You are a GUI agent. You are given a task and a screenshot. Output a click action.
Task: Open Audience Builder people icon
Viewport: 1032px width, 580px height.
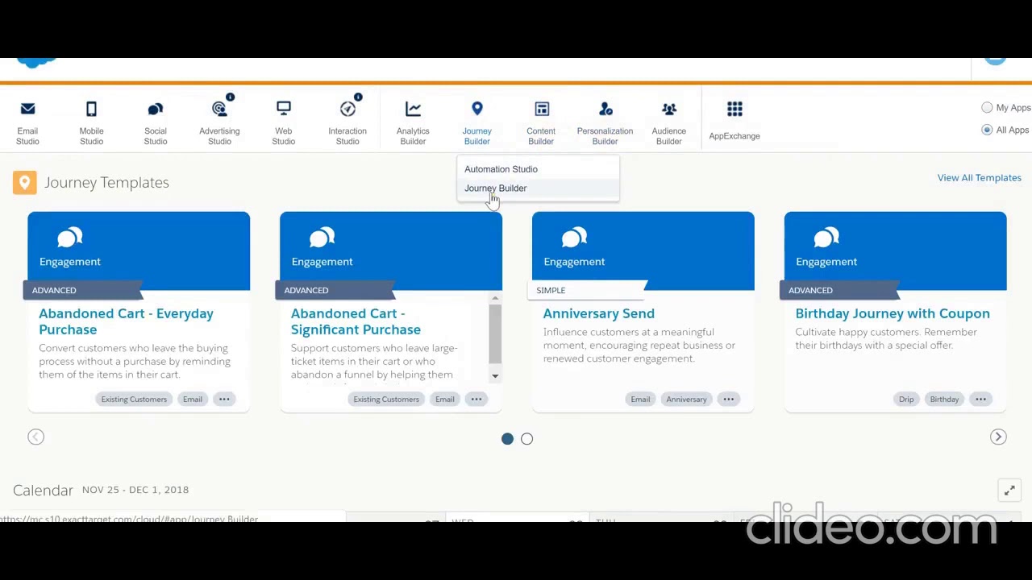pyautogui.click(x=669, y=109)
